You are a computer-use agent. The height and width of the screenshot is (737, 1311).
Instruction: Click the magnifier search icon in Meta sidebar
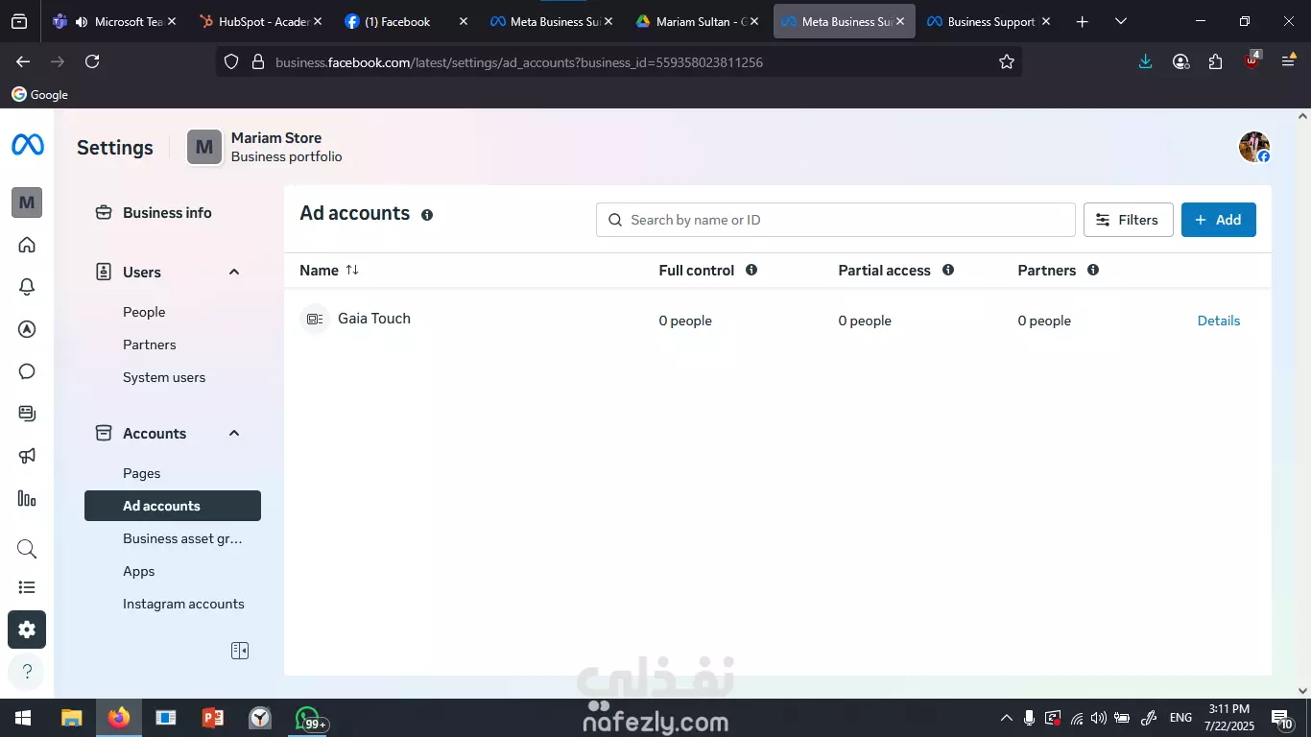coord(27,549)
